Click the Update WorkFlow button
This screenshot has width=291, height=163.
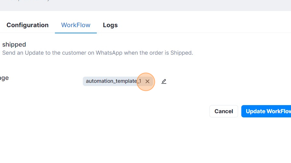(266, 111)
